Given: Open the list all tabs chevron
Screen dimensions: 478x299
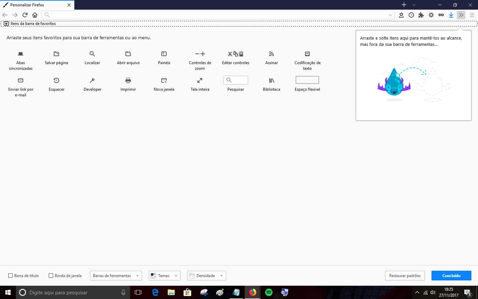Looking at the screenshot, I should [x=414, y=5].
